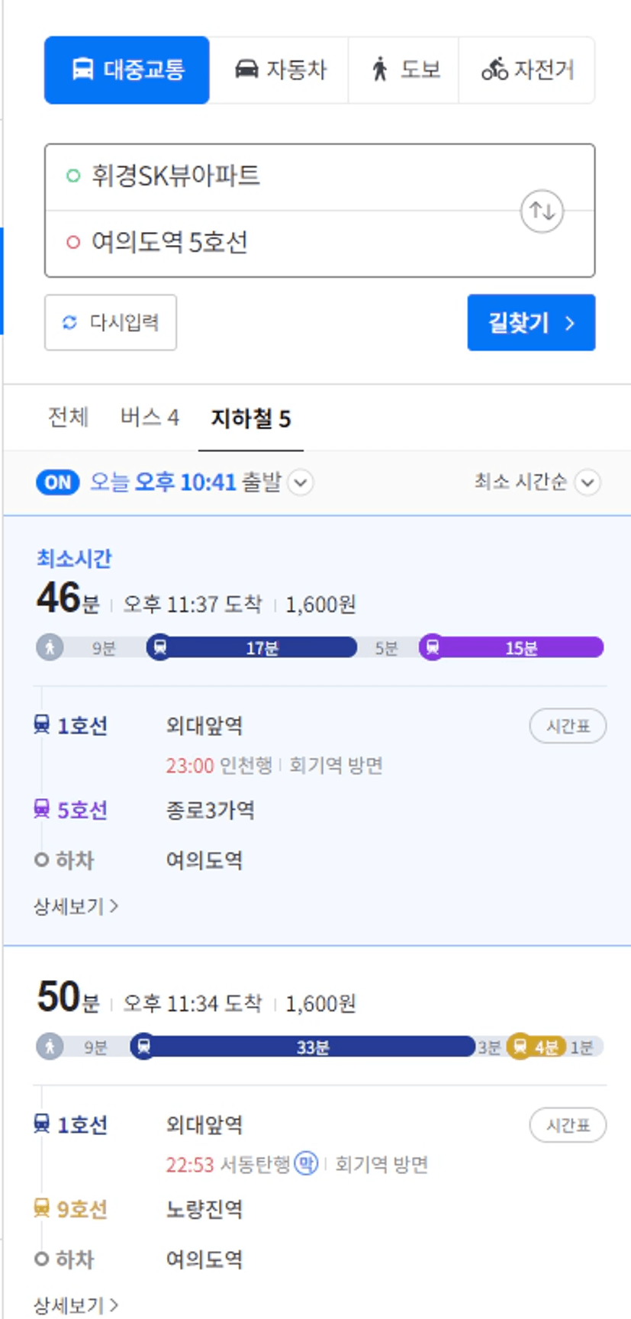Open the 최소 시간순 sort dropdown
The image size is (631, 1319).
click(537, 482)
